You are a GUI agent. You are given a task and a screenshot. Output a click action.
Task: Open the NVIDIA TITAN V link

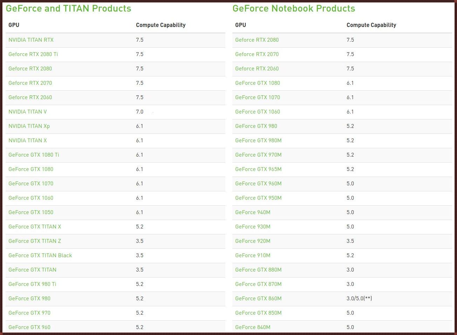click(x=28, y=112)
